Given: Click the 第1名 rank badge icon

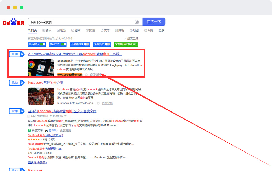Looking at the screenshot, I should (17, 54).
